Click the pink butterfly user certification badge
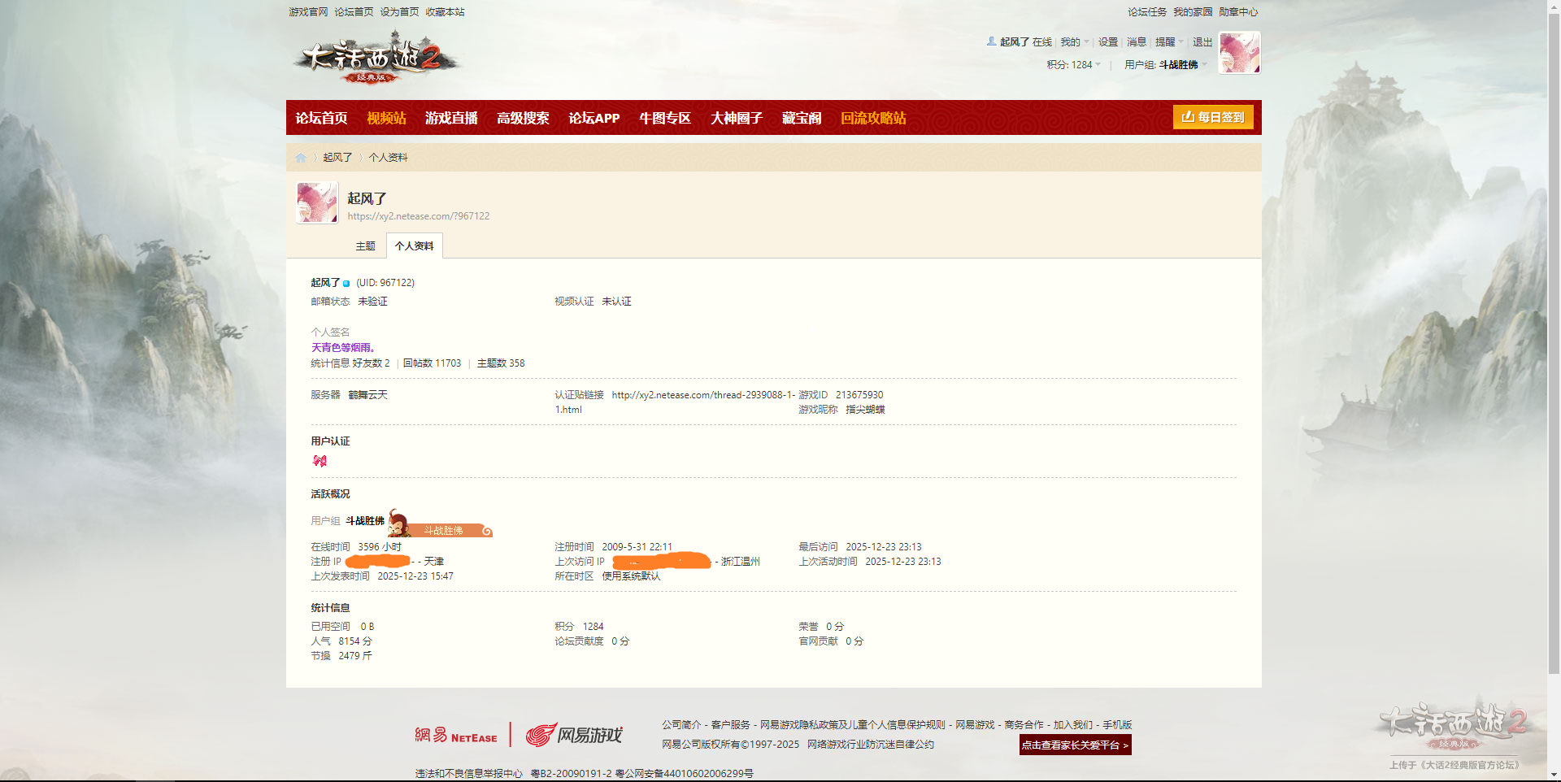The image size is (1561, 782). tap(320, 461)
